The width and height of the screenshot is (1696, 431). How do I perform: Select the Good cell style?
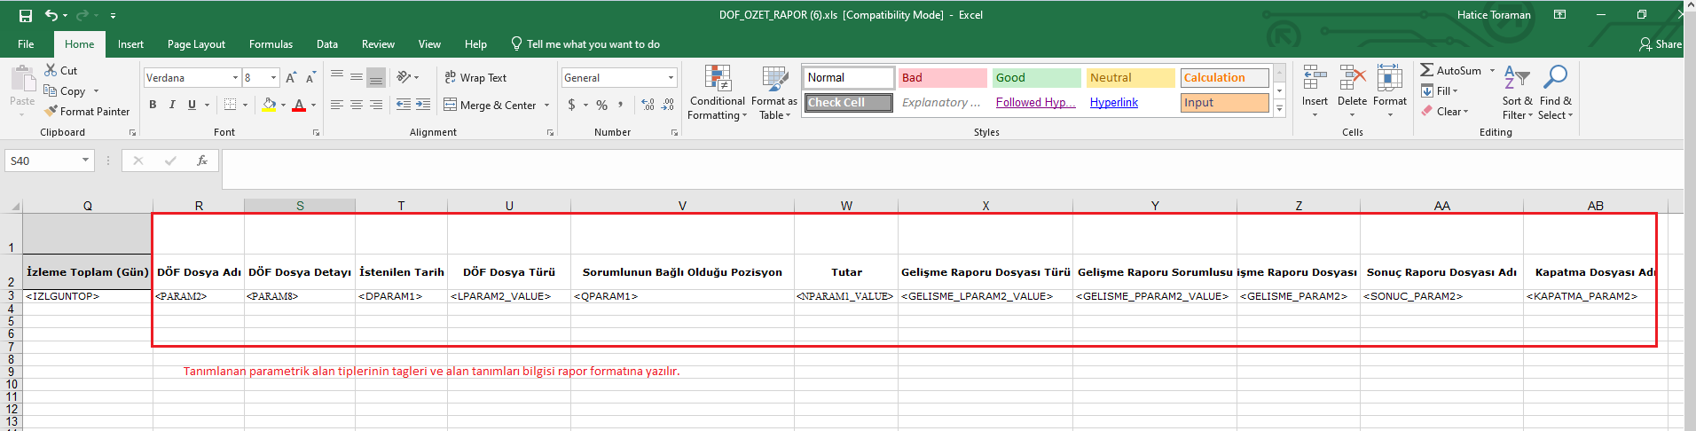tap(1036, 78)
